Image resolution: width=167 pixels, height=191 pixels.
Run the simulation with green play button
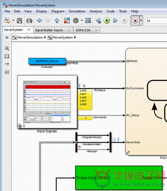point(107,20)
